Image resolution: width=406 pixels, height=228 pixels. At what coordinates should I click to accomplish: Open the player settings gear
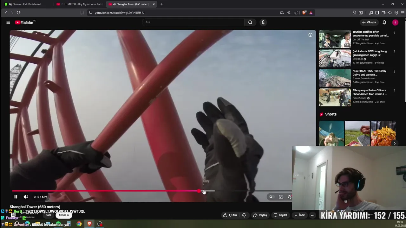290,197
